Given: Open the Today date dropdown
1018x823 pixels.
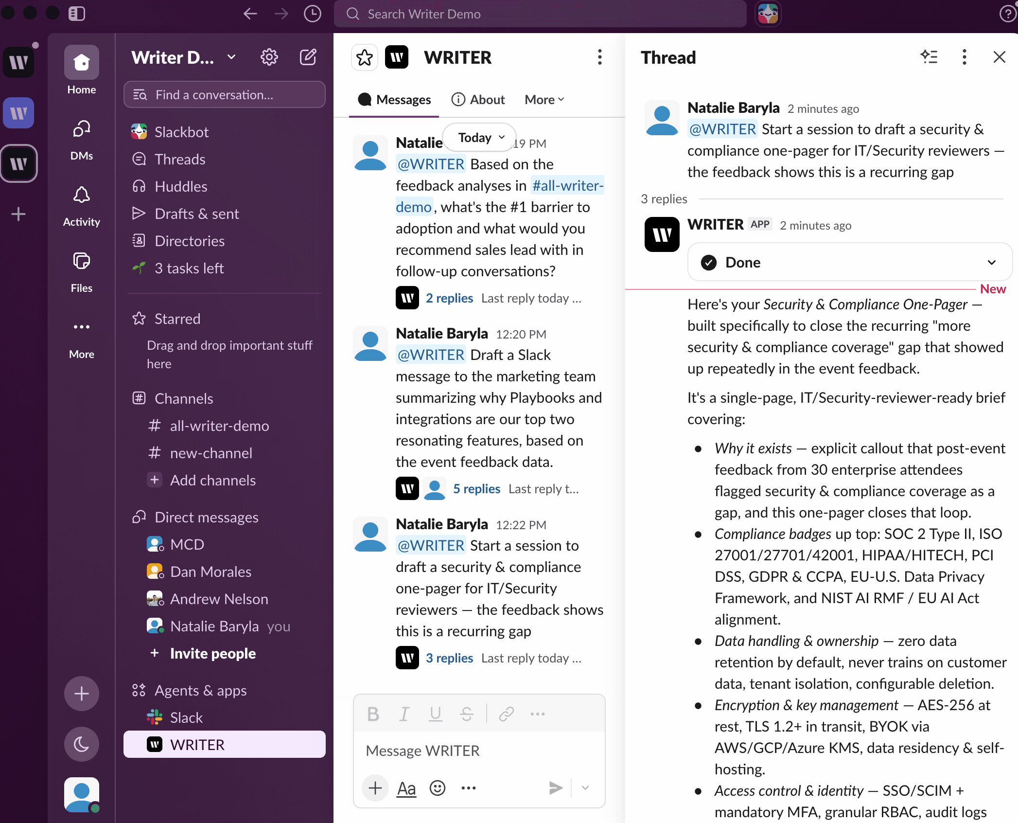Looking at the screenshot, I should point(480,138).
